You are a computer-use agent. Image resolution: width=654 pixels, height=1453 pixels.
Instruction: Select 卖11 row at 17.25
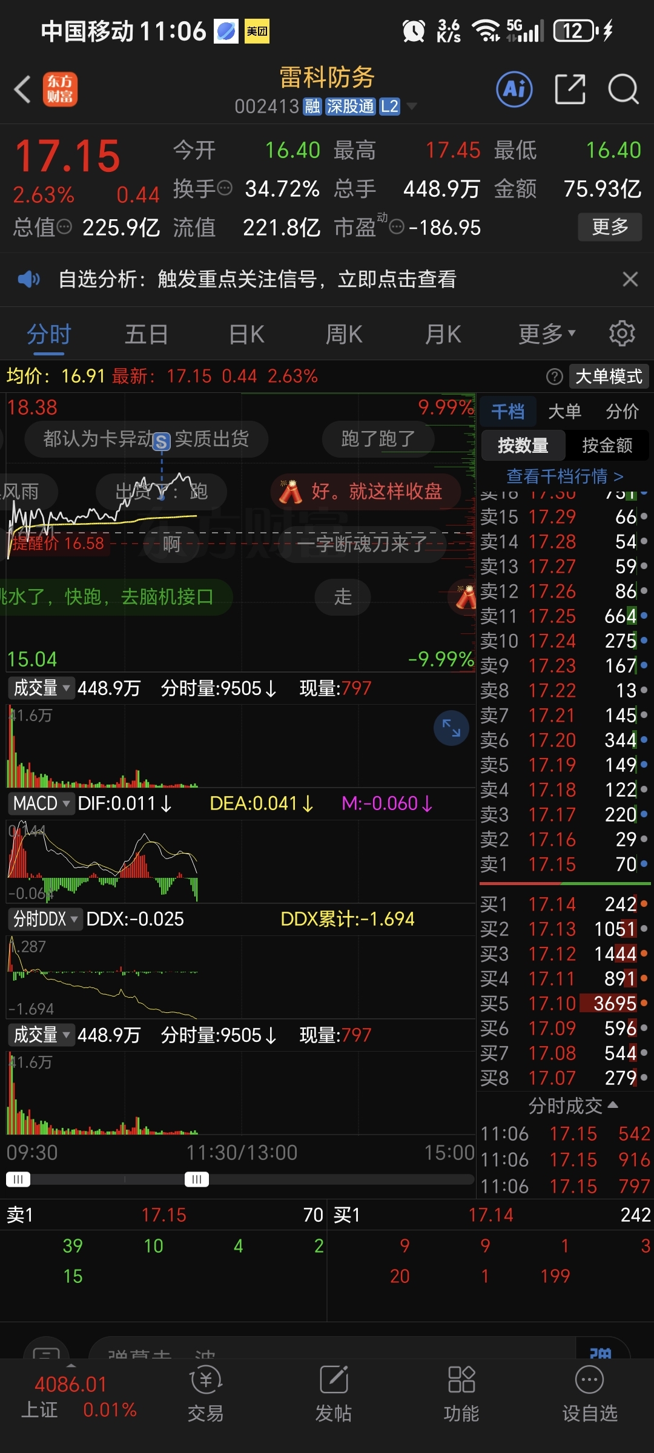(564, 616)
